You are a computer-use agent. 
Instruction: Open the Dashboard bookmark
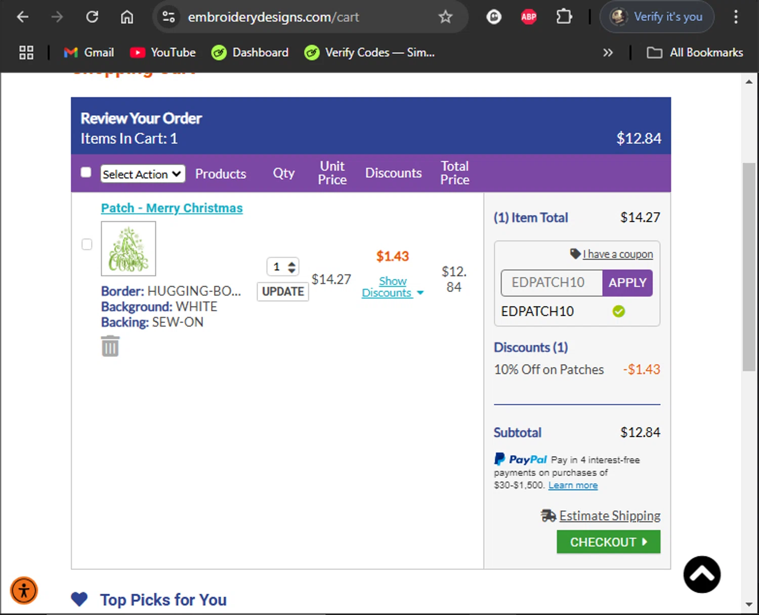(x=250, y=53)
